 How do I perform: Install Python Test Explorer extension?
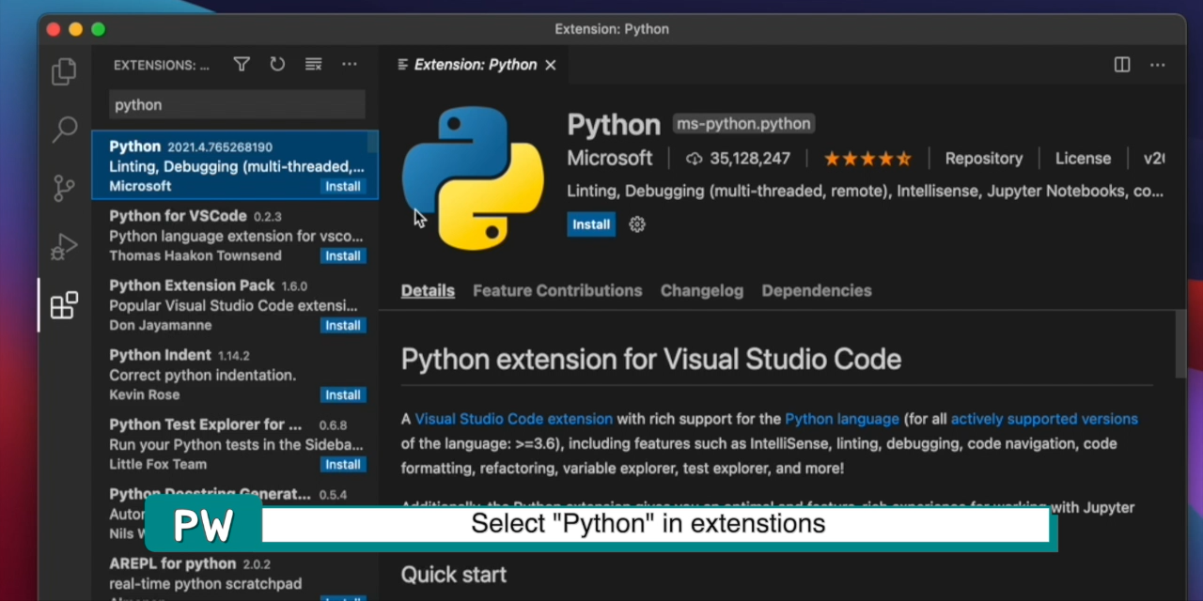point(343,464)
